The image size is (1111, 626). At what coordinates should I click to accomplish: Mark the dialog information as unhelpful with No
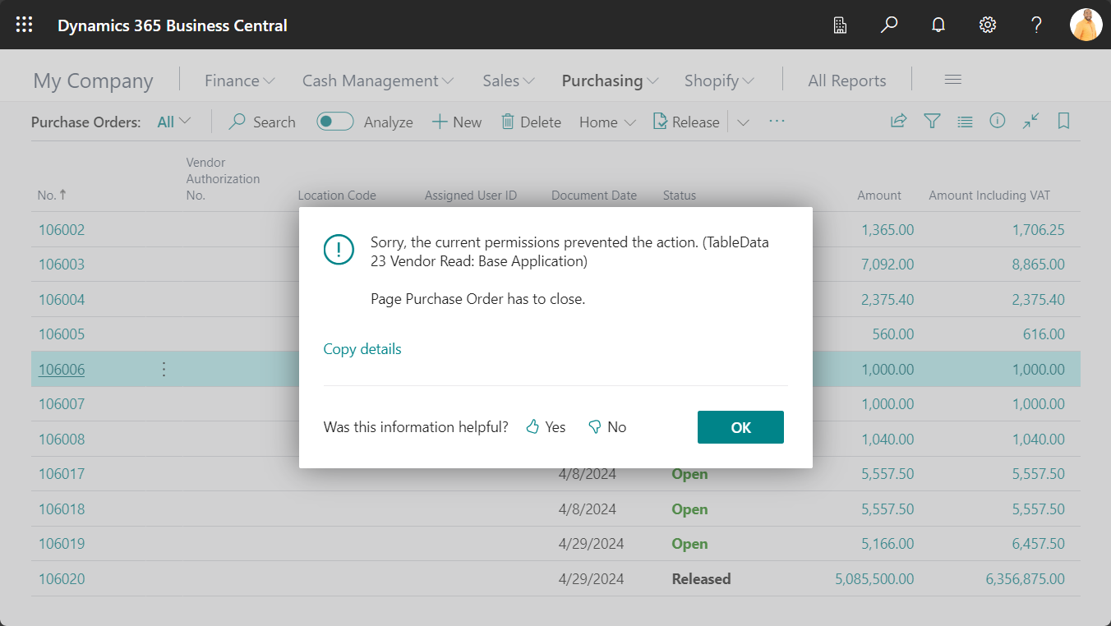click(x=607, y=426)
